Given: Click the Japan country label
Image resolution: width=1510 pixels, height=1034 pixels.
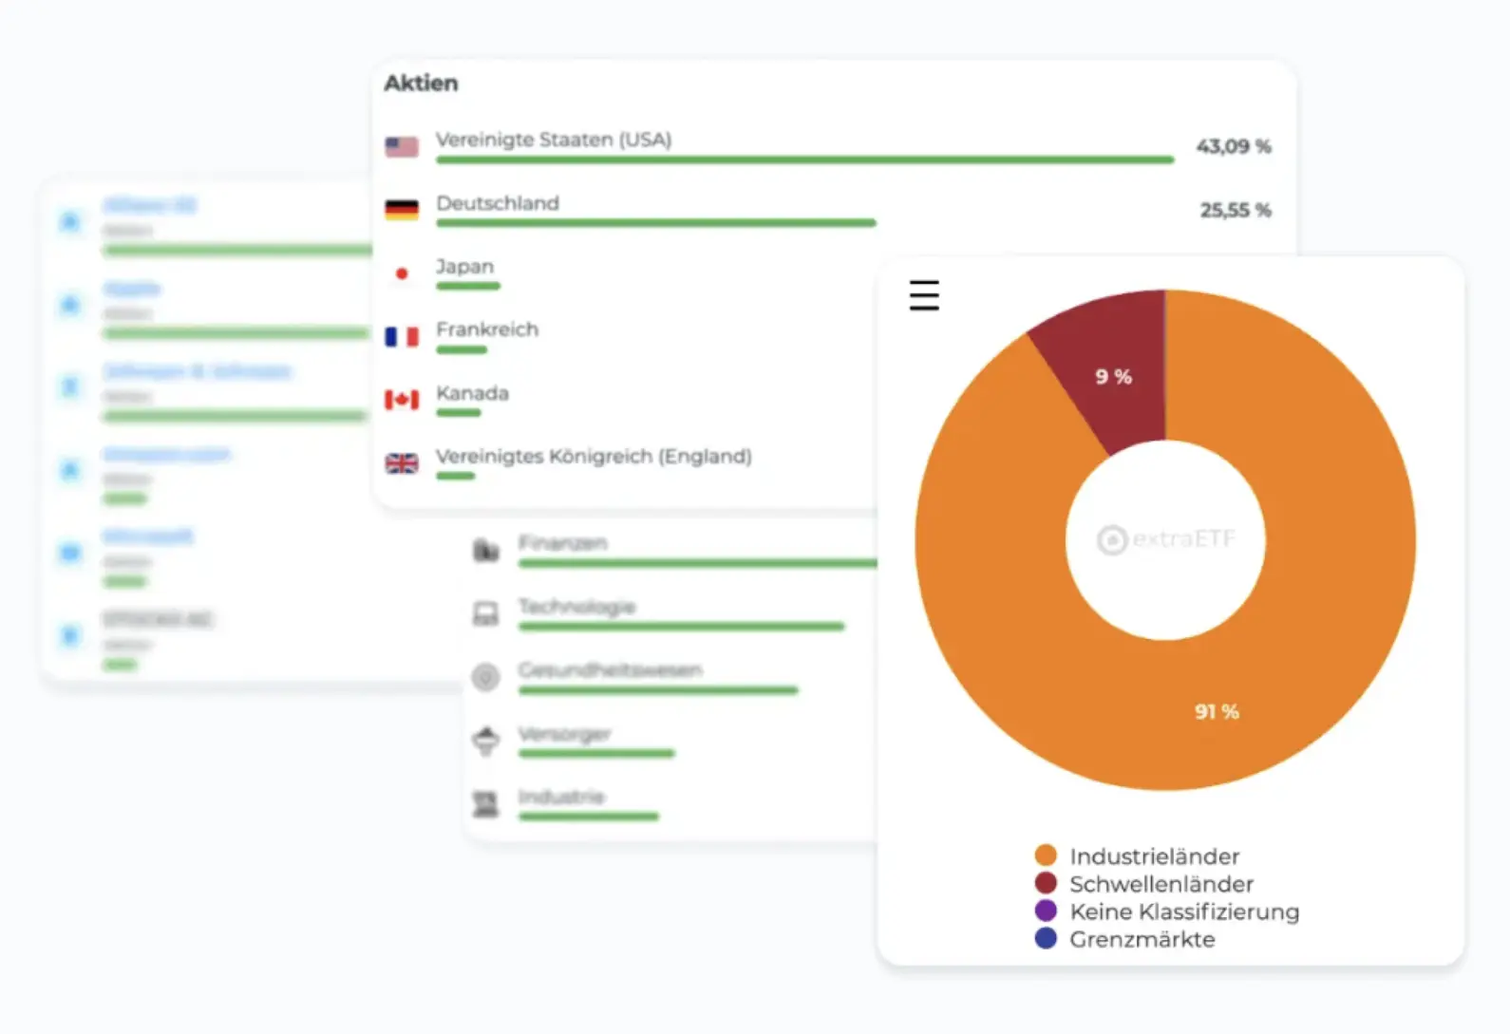Looking at the screenshot, I should tap(465, 267).
